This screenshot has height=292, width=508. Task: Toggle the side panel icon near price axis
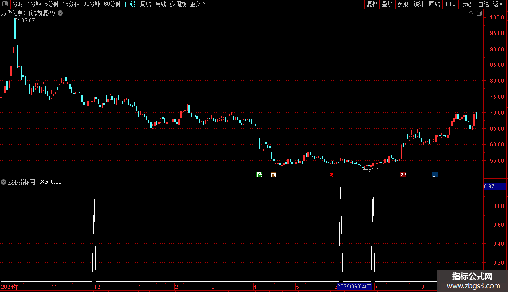tap(479, 13)
